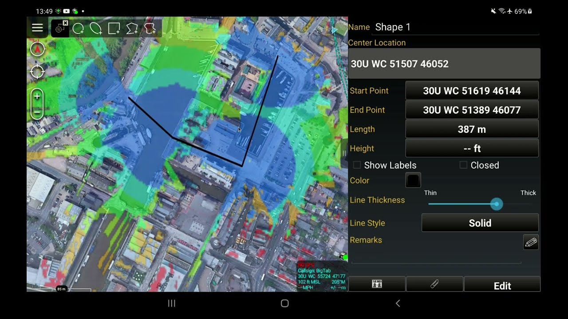568x319 pixels.
Task: Select the ellipse drawing tool
Action: pyautogui.click(x=96, y=27)
